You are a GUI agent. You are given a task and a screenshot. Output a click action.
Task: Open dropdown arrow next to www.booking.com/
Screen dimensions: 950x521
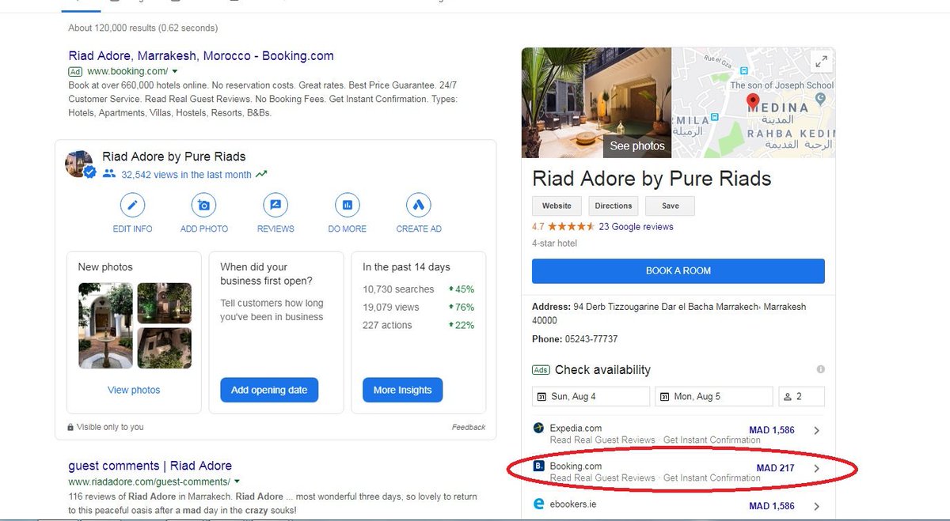click(x=175, y=72)
